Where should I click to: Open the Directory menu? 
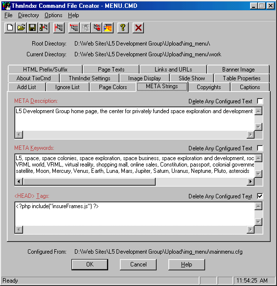point(28,15)
